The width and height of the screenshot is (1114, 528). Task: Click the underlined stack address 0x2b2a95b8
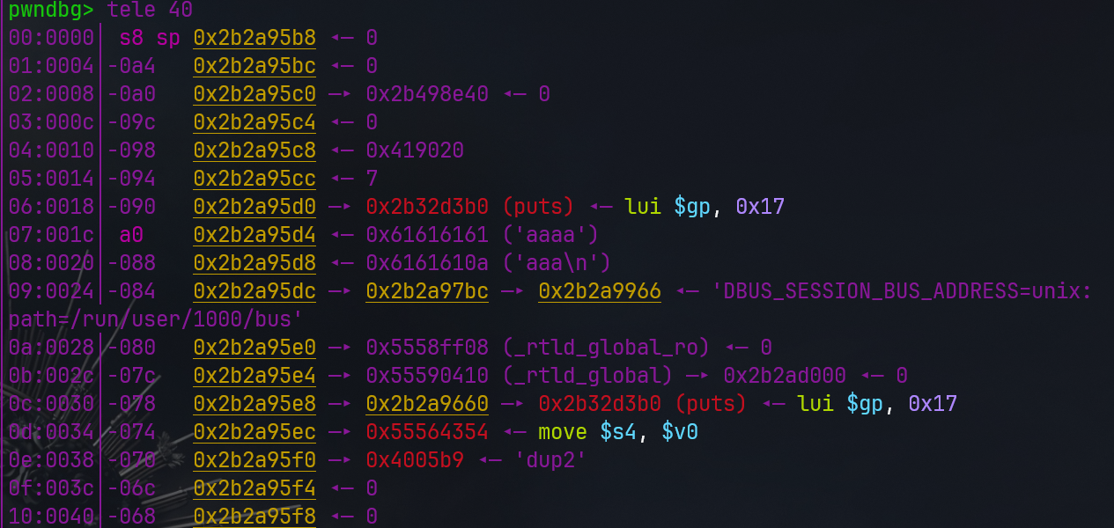255,38
